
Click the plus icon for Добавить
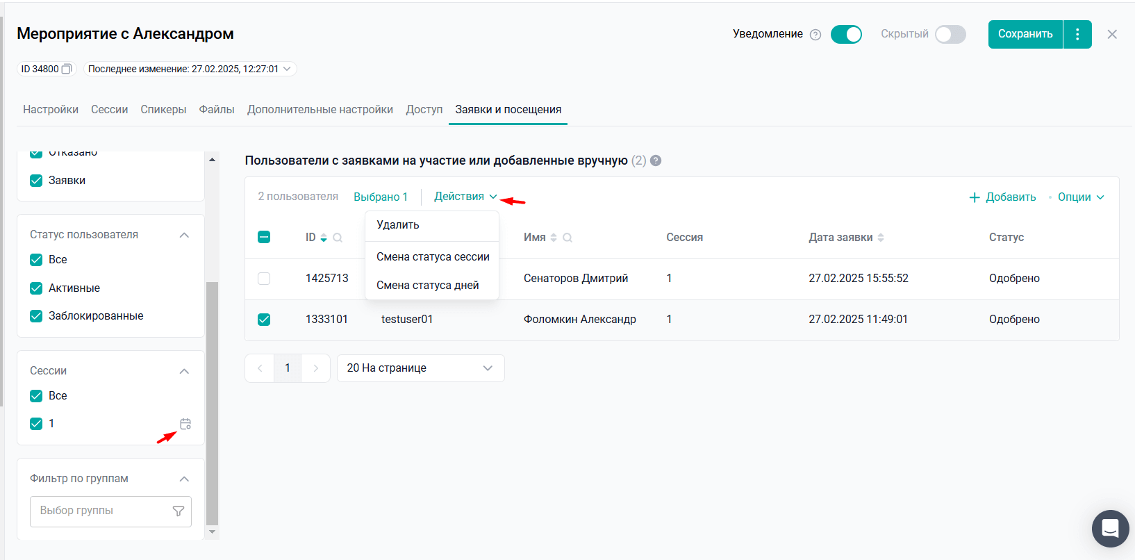[975, 197]
